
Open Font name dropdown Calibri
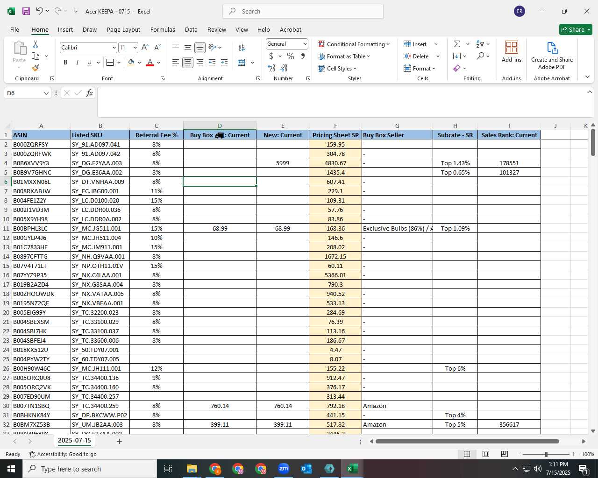(114, 48)
